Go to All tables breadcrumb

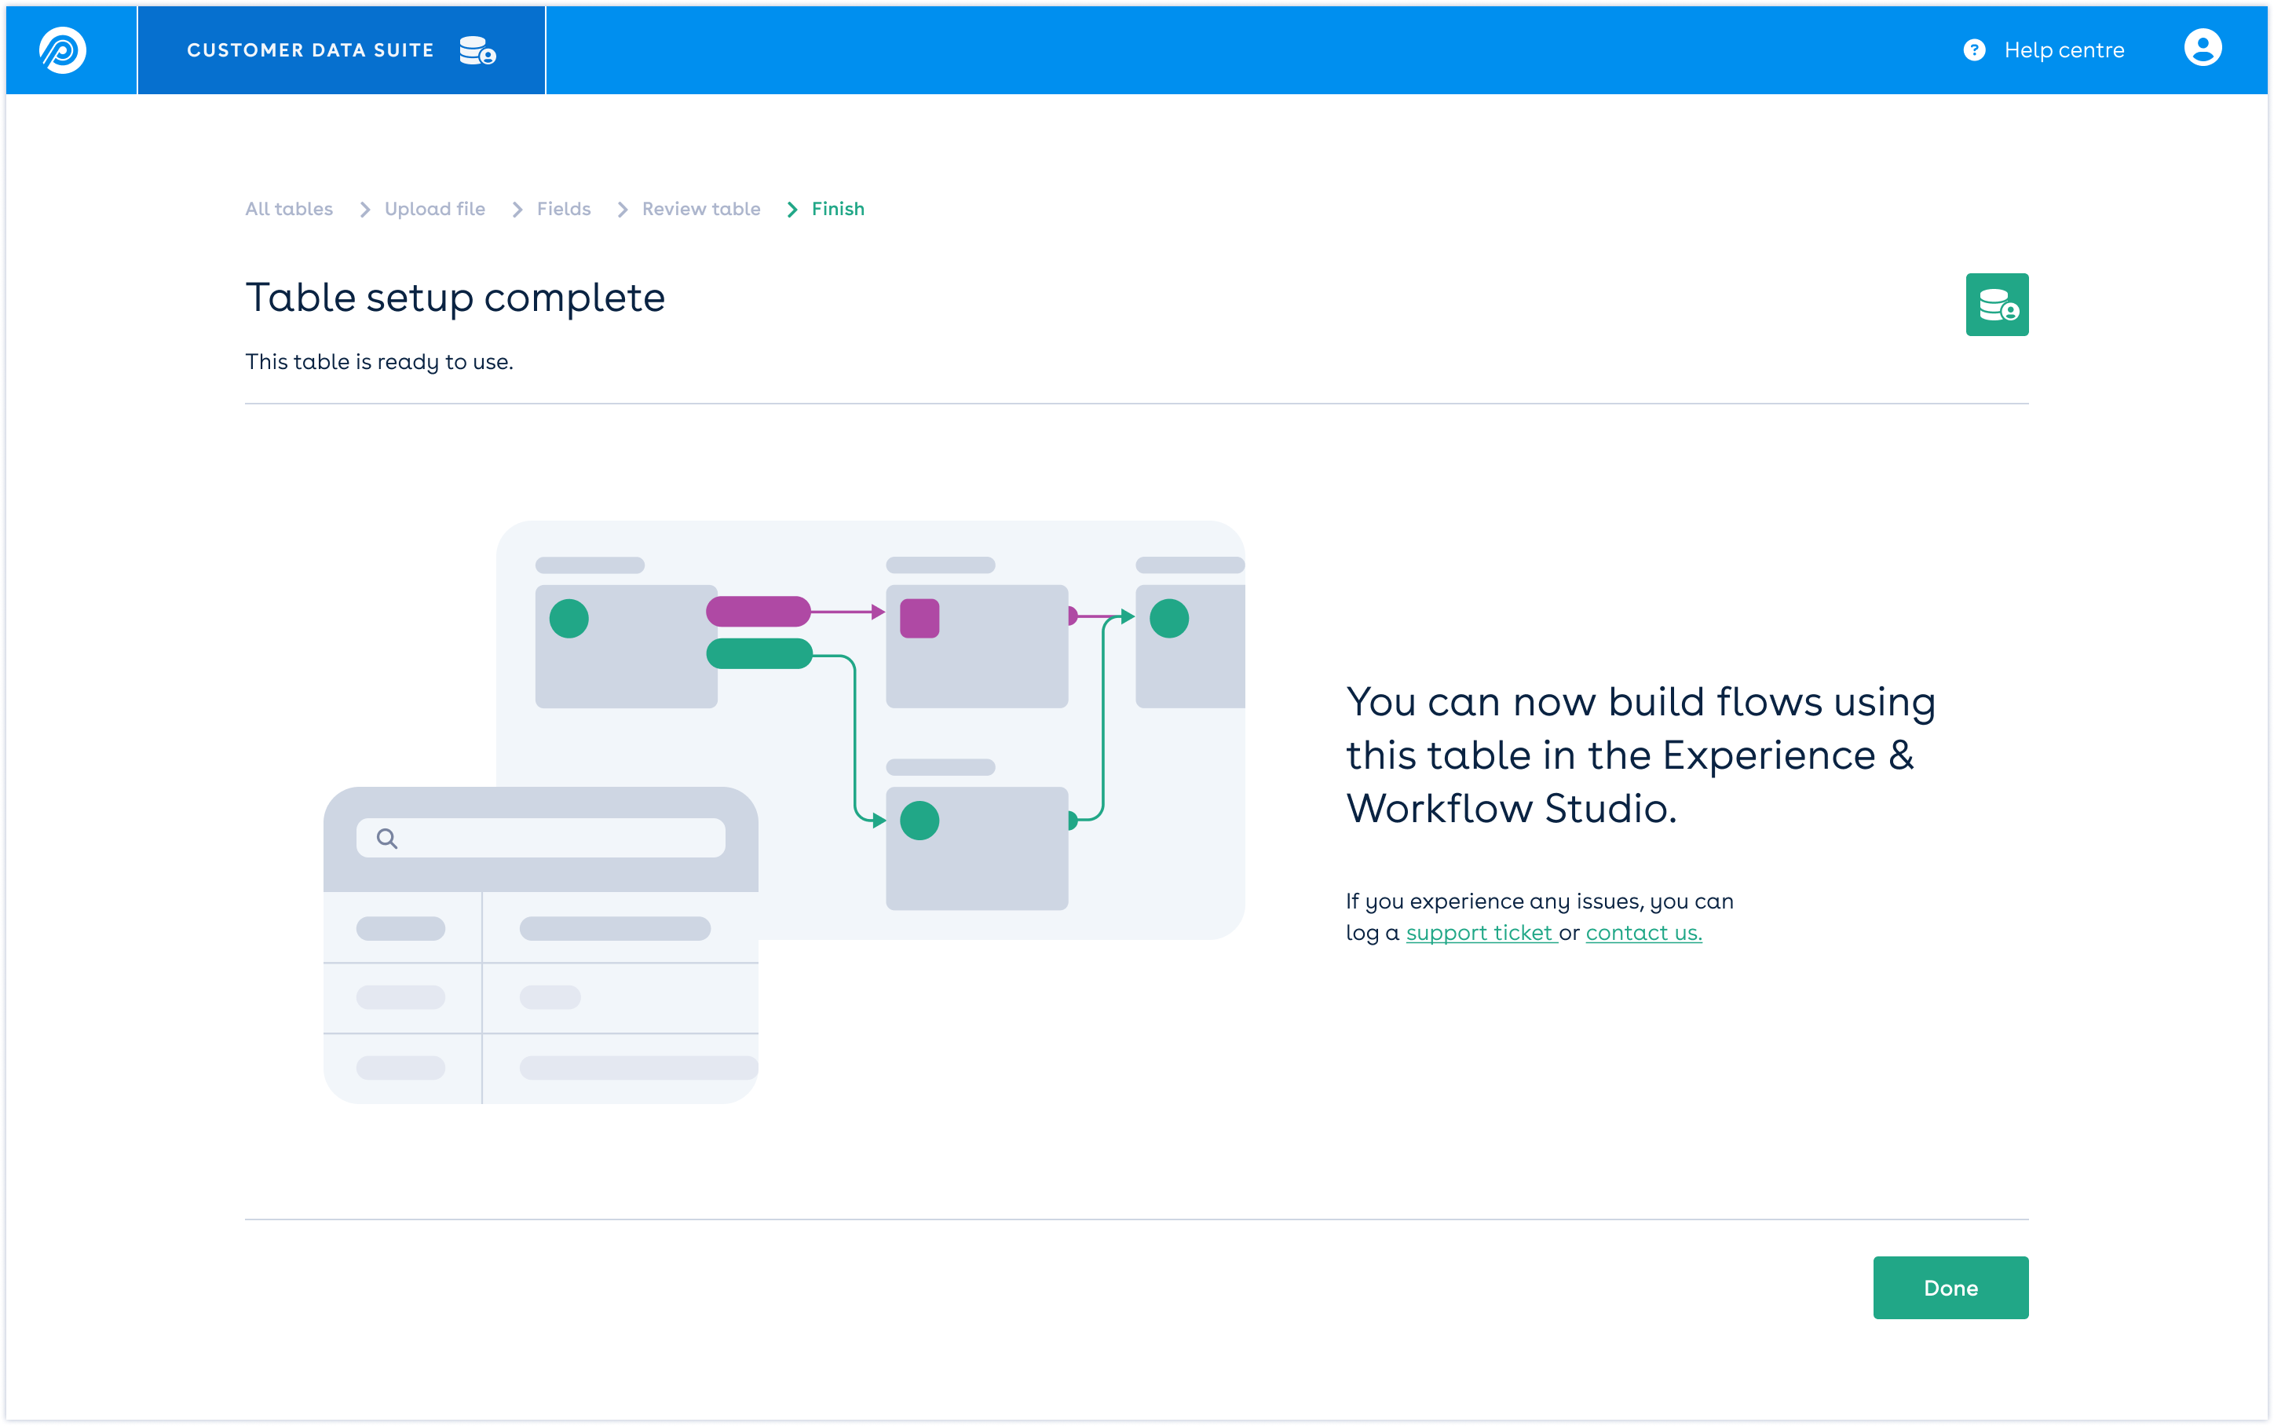click(288, 208)
